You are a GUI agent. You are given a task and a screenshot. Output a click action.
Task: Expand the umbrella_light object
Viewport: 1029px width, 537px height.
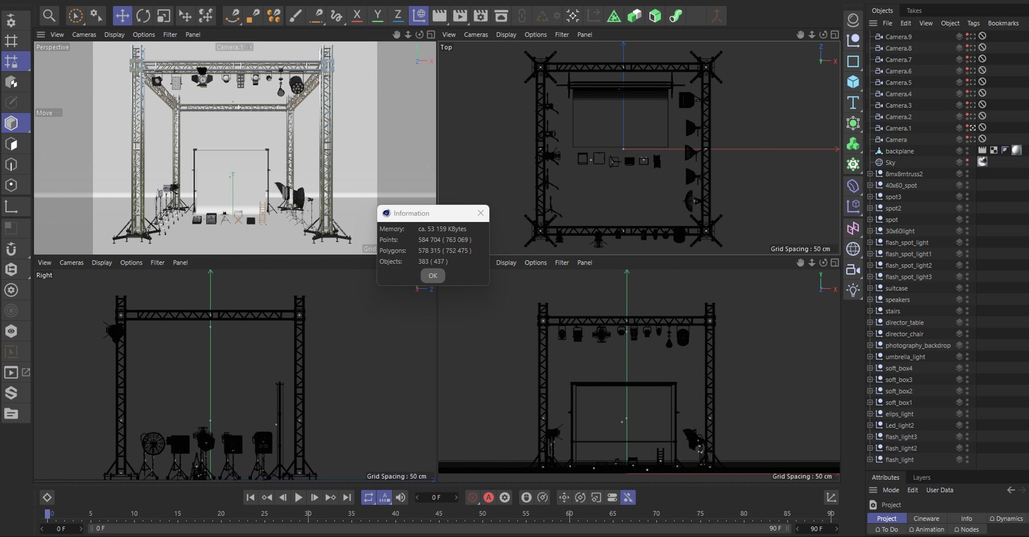[870, 357]
